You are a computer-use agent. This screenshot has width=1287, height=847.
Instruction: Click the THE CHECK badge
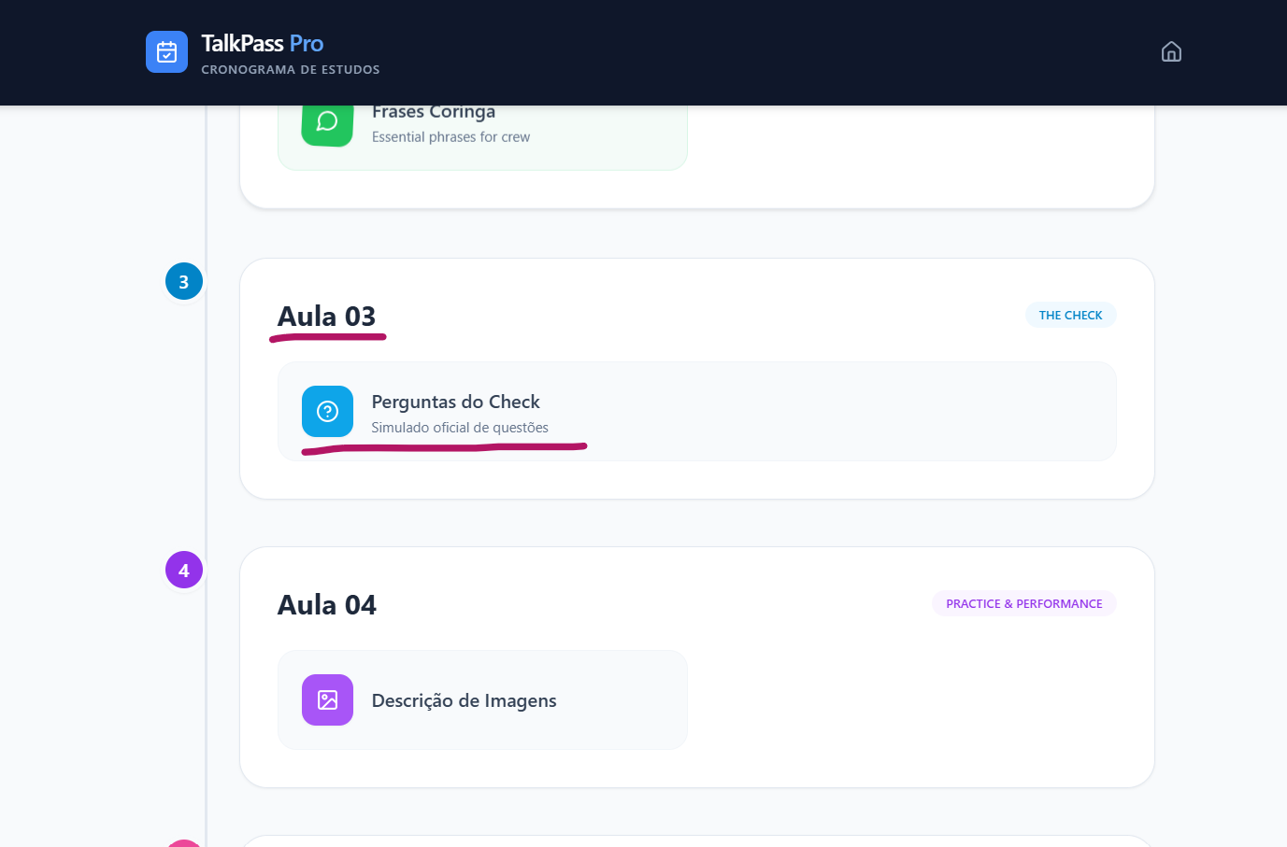(1070, 315)
